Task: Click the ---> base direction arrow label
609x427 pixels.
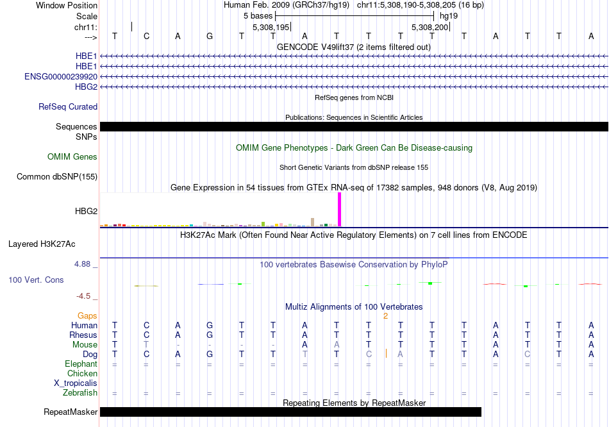Action: tap(90, 37)
